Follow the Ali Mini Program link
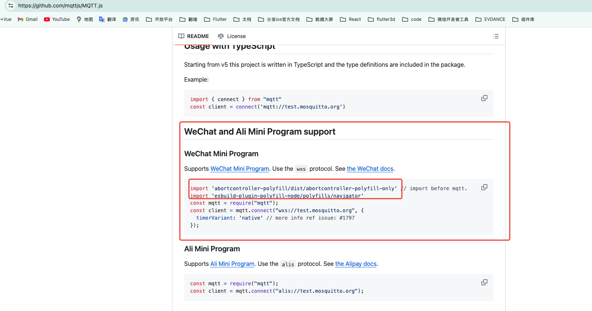The height and width of the screenshot is (311, 592). [x=232, y=264]
